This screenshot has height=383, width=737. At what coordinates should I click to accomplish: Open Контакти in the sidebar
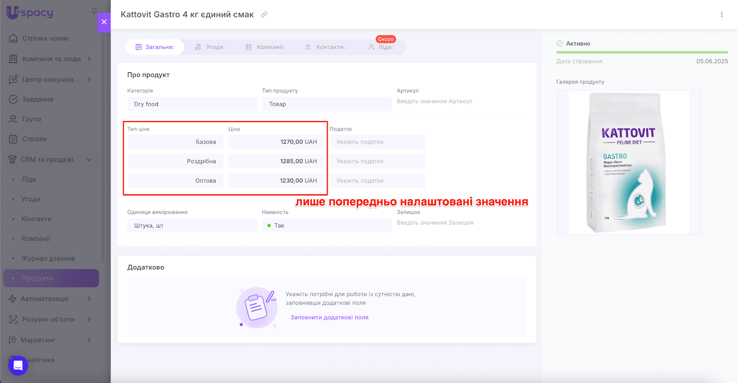click(x=36, y=219)
